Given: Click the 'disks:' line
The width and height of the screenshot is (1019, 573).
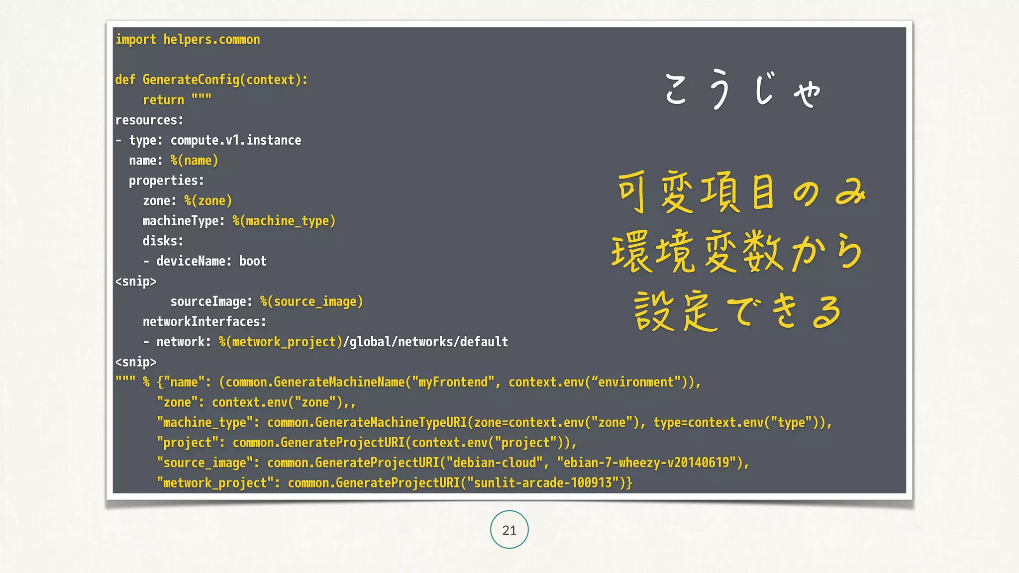Looking at the screenshot, I should point(163,241).
